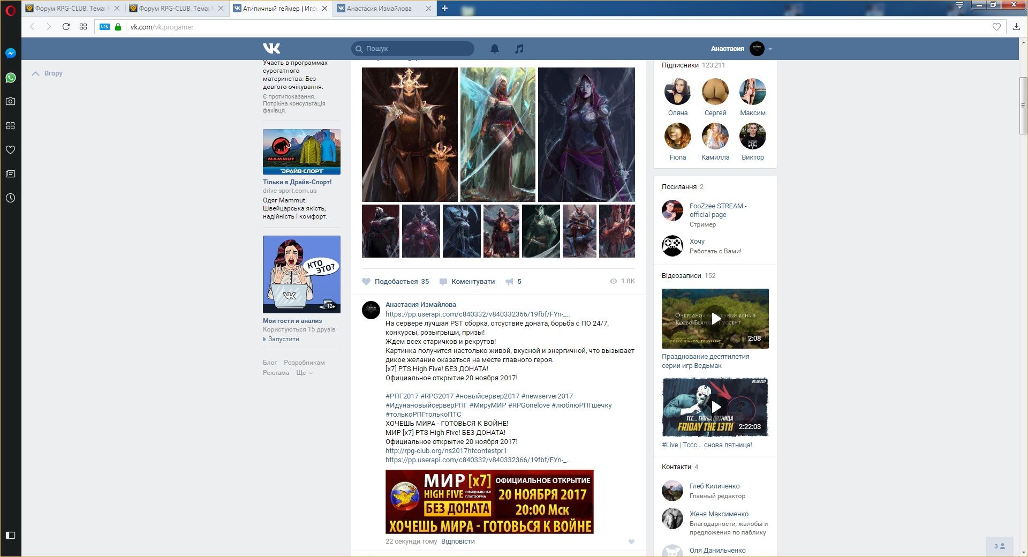This screenshot has height=557, width=1028.
Task: Open Facebook Messenger in the Opera sidebar
Action: pyautogui.click(x=10, y=53)
